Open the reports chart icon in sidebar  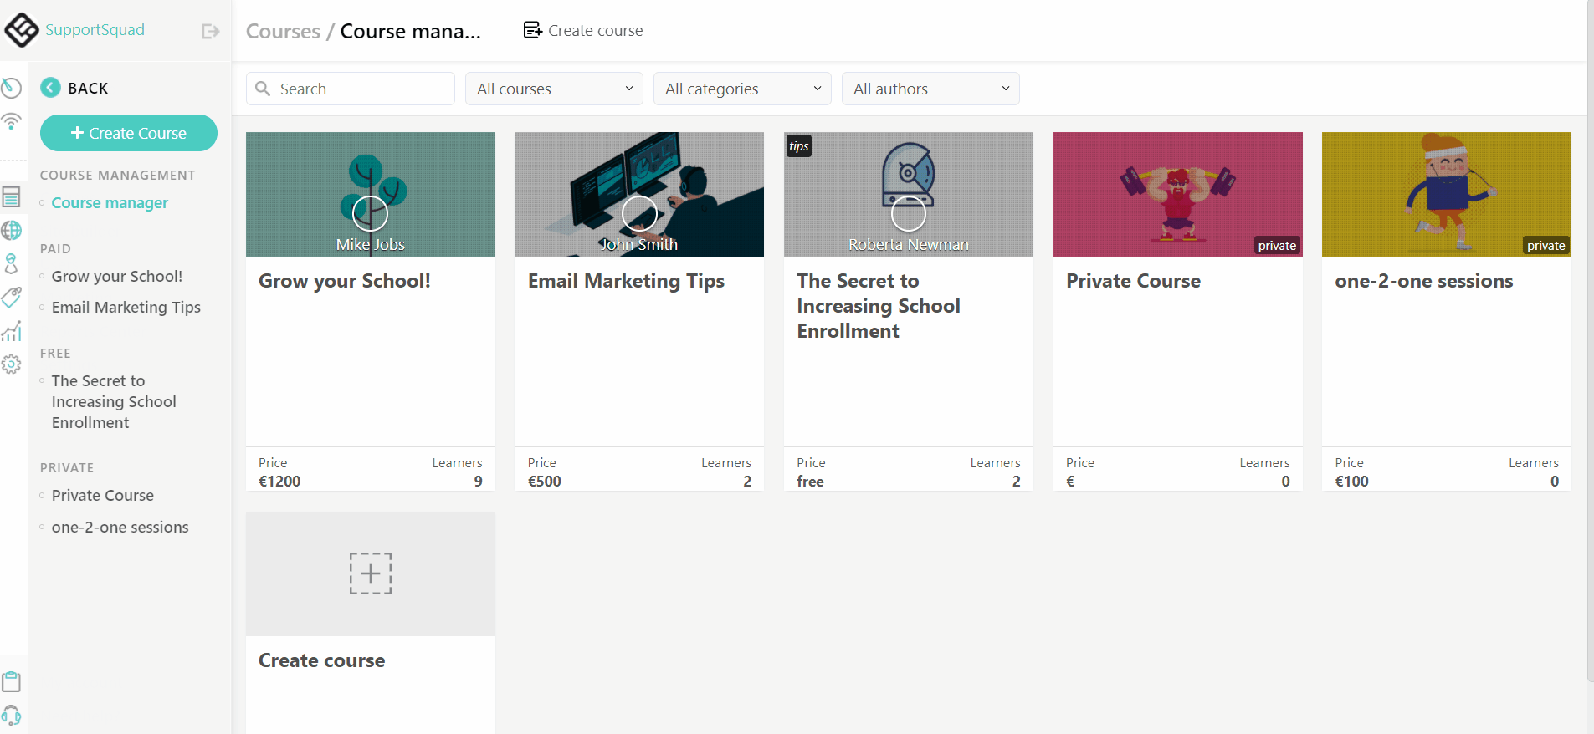tap(11, 331)
